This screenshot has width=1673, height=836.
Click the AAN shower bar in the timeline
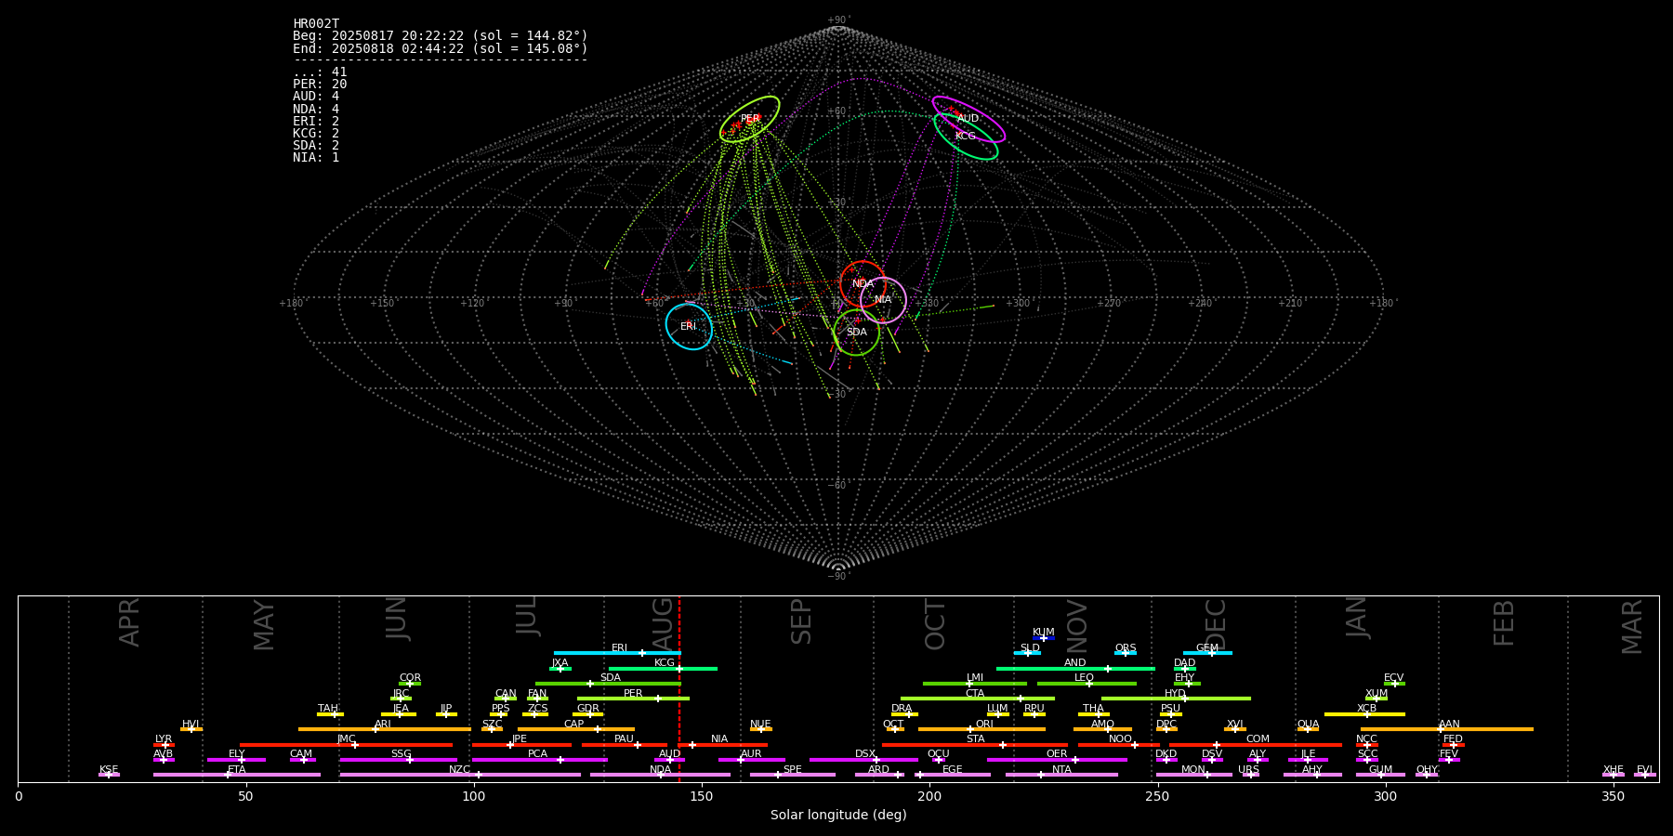tap(1447, 729)
